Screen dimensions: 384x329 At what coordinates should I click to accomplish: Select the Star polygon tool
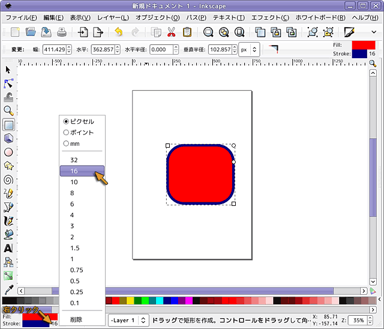(8, 166)
